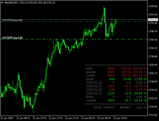Select the 21 Jan 09:15 time label
Viewport: 159px width, 121px height.
23,118
